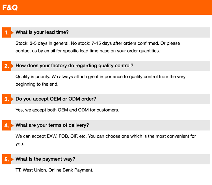Expand 'What is the payment way?' question
Image resolution: width=212 pixels, height=185 pixels.
[x=45, y=159]
